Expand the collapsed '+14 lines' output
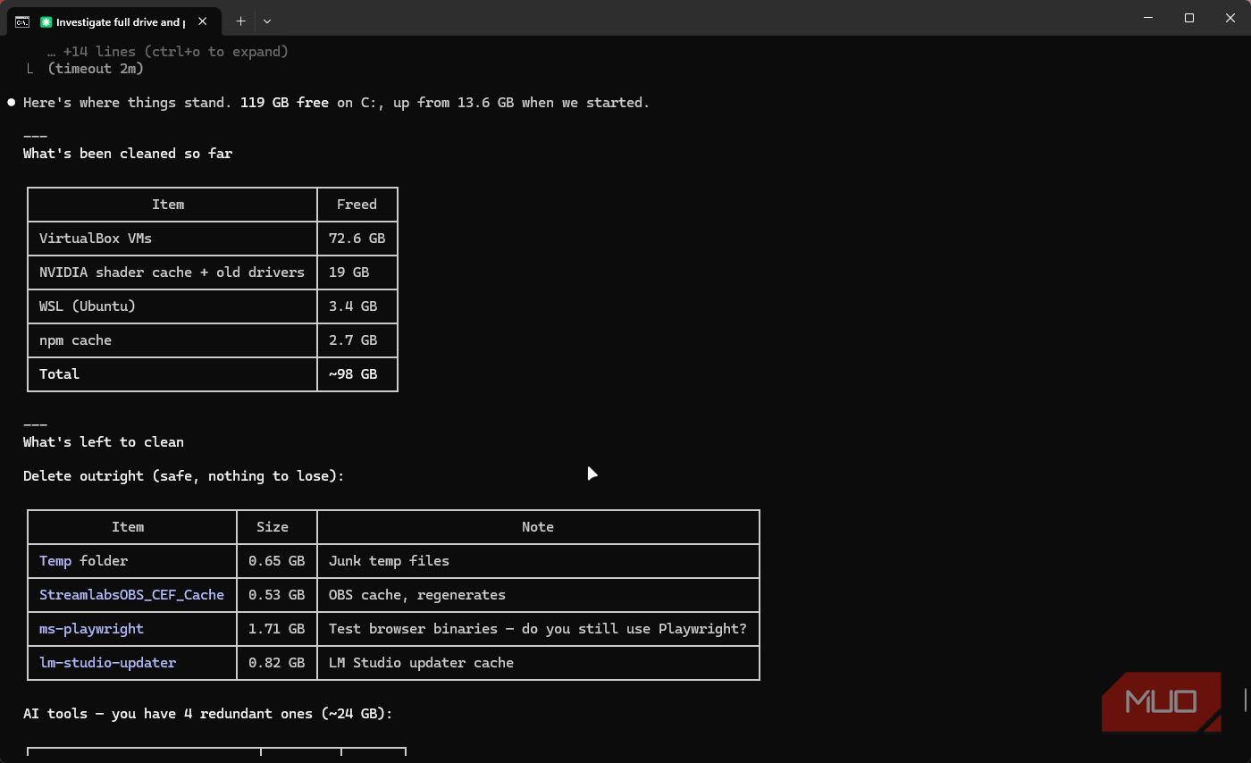Screen dimensions: 1251x763 pos(168,52)
